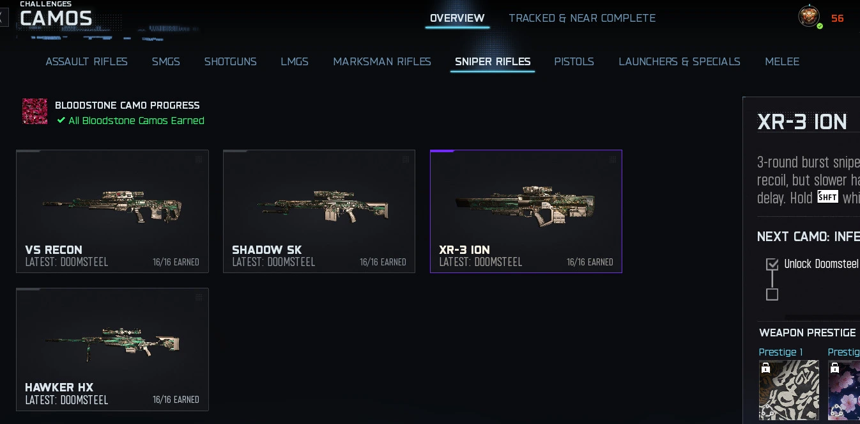Open the VS RECON weapon card
Viewport: 860px width, 424px height.
pos(112,212)
